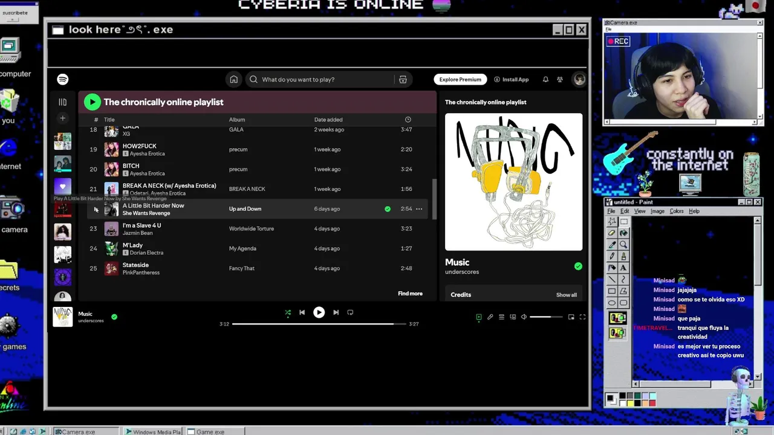This screenshot has width=774, height=435.
Task: Toggle saved check on A Little Bit Harder Now
Action: pyautogui.click(x=388, y=209)
